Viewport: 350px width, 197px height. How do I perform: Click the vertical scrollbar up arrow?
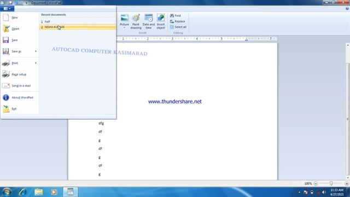(x=348, y=45)
